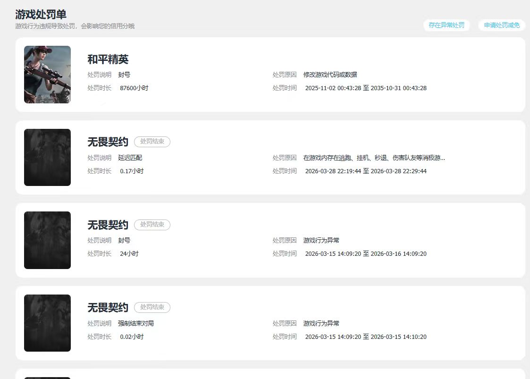Screen dimensions: 530x379
Task: Click 封号 description on the 和平精英 card
Action: click(124, 75)
